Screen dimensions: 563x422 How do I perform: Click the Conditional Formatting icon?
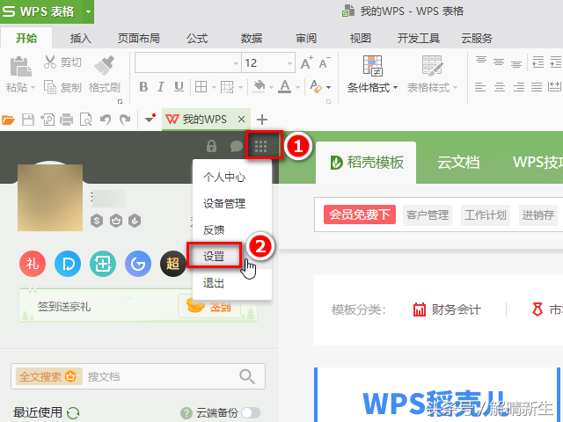(373, 66)
